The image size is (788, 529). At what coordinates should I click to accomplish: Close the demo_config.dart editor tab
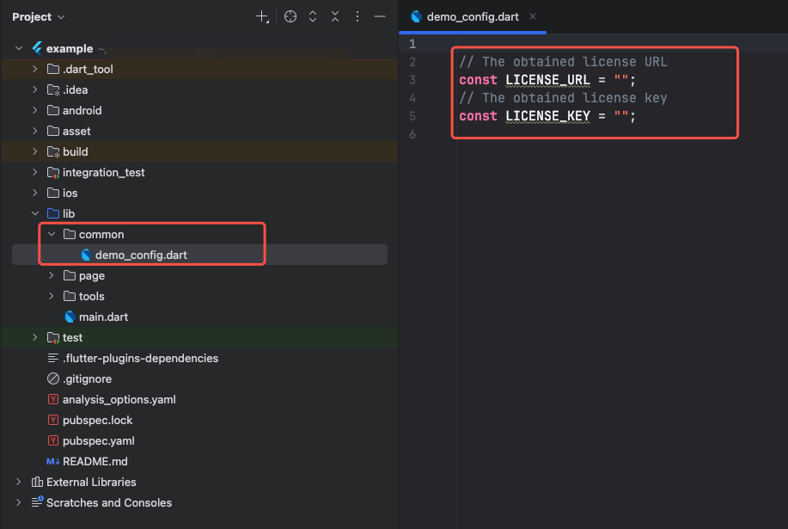tap(534, 16)
